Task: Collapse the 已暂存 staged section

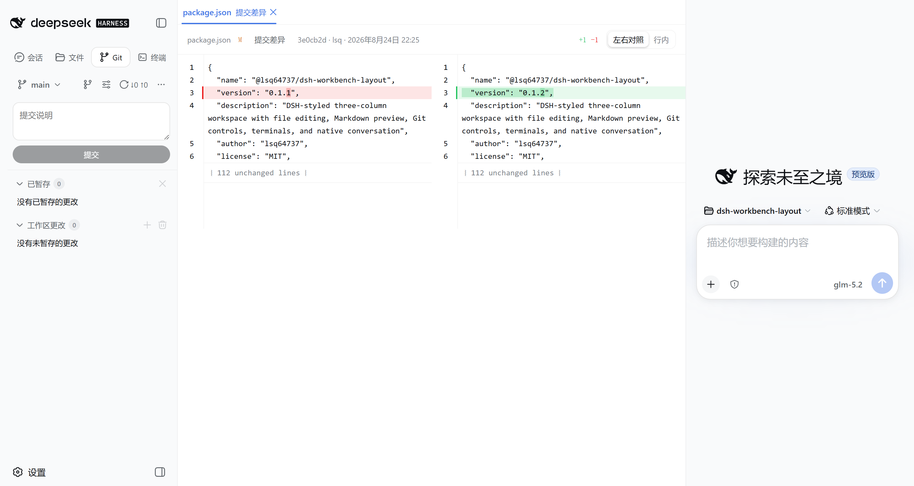Action: [x=20, y=184]
